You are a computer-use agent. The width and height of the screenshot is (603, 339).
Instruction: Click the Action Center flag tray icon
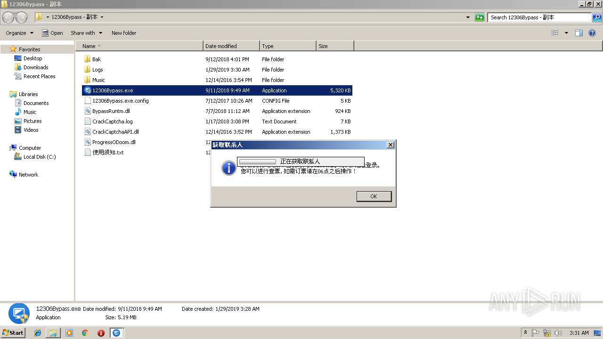(536, 333)
